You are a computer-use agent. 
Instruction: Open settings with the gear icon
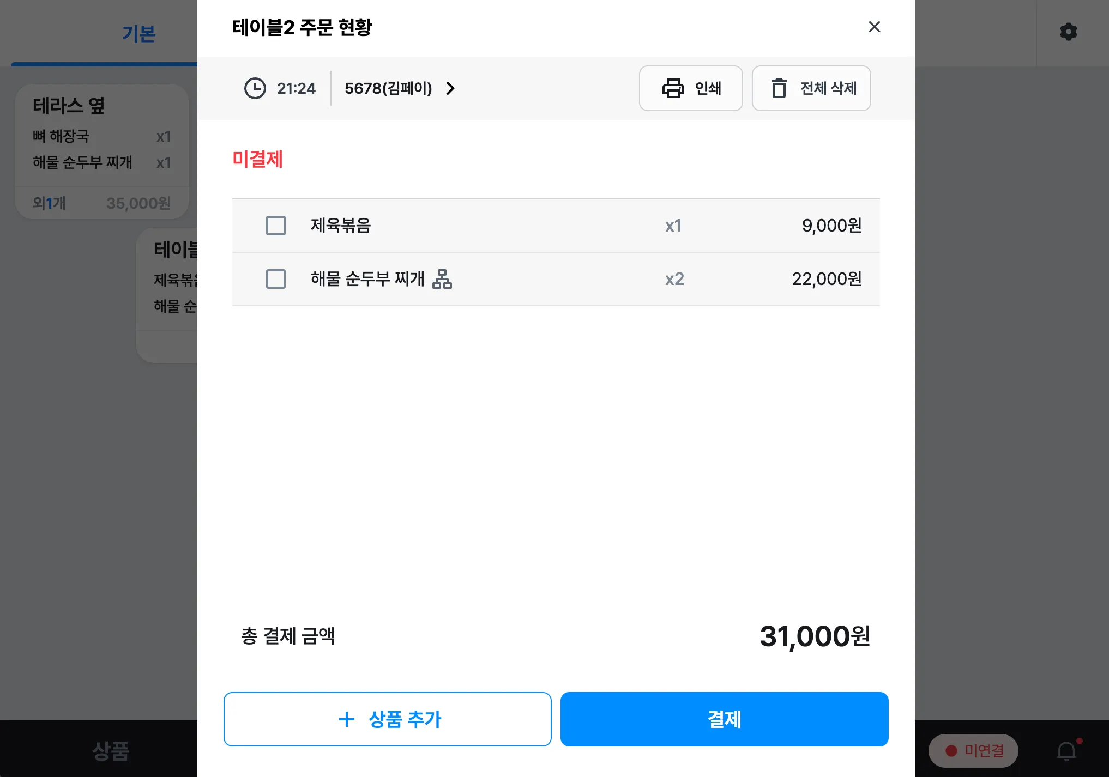click(1068, 32)
